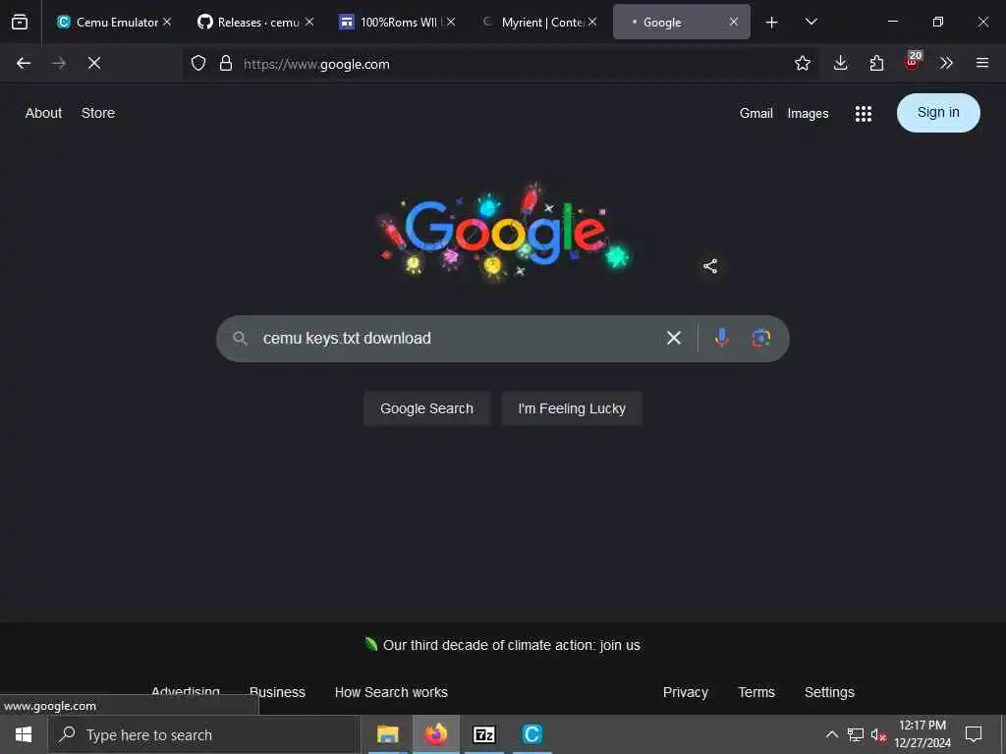Click the Google Search button
This screenshot has width=1006, height=754.
[426, 408]
